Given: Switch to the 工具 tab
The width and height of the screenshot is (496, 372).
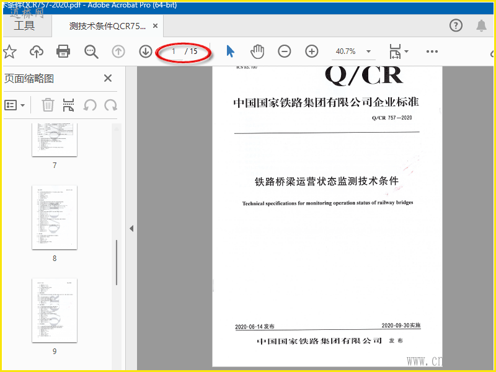Looking at the screenshot, I should point(24,25).
